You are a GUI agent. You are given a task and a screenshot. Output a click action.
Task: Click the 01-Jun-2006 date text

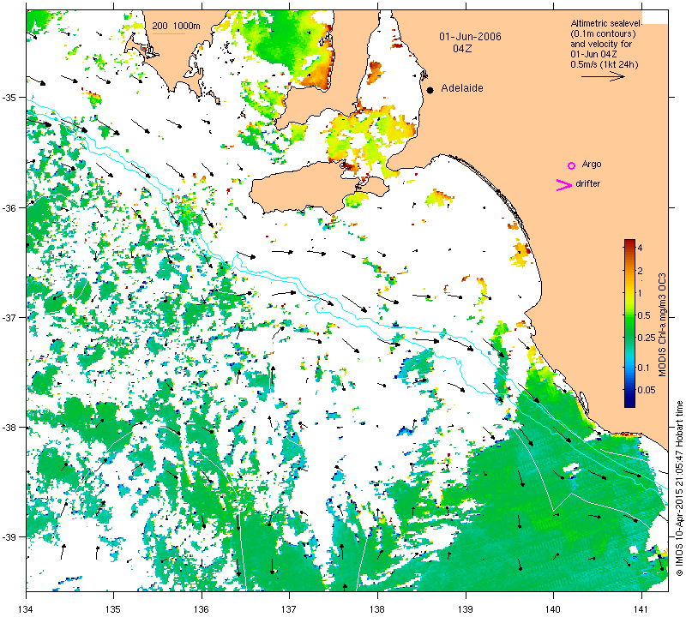(470, 37)
